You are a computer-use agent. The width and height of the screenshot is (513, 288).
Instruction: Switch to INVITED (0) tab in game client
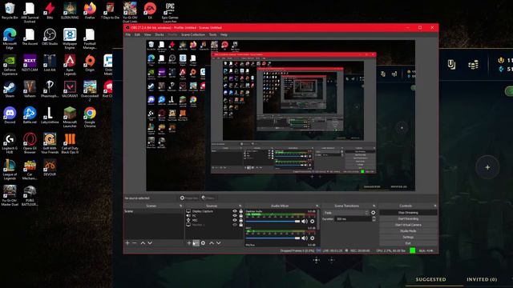point(482,279)
